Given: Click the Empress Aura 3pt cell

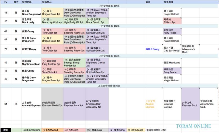Looking at the screenshot, I should (74, 104).
